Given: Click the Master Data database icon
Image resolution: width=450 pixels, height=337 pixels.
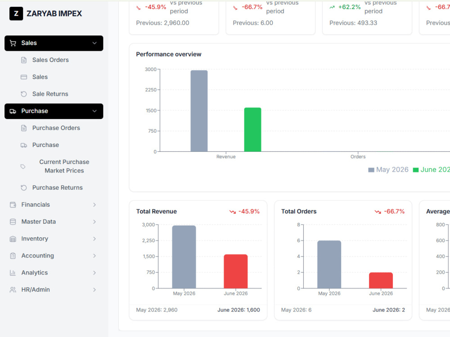Looking at the screenshot, I should [x=13, y=222].
